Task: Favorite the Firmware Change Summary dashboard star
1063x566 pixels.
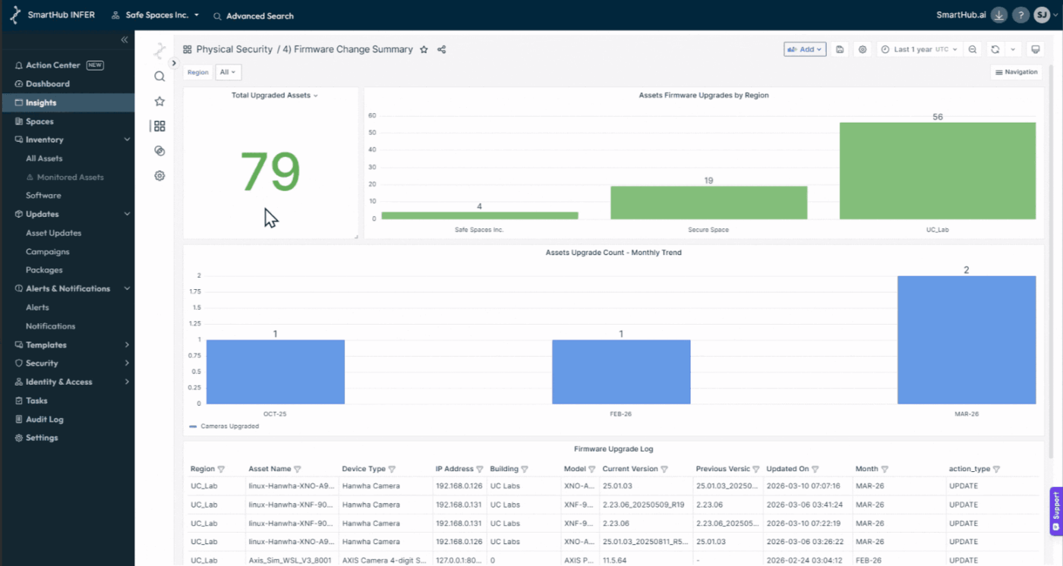Action: coord(424,49)
